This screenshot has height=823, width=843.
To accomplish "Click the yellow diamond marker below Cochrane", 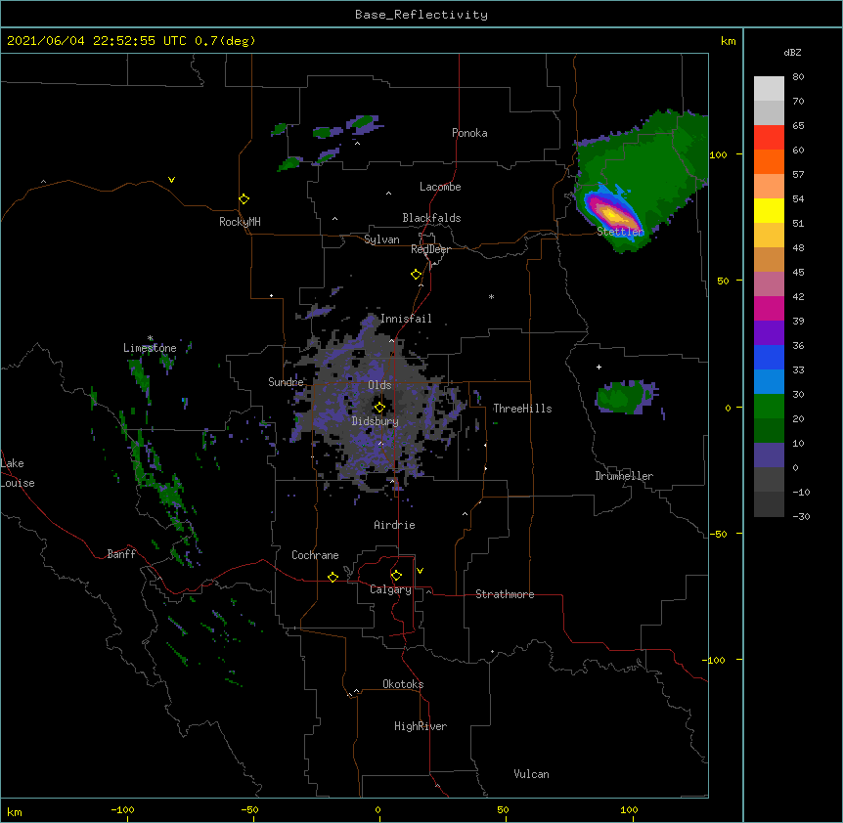I will point(333,577).
